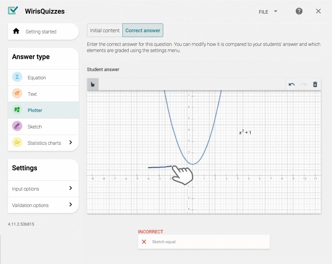Click the redo arrow icon
Screen dimensions: 332x264
[303, 84]
